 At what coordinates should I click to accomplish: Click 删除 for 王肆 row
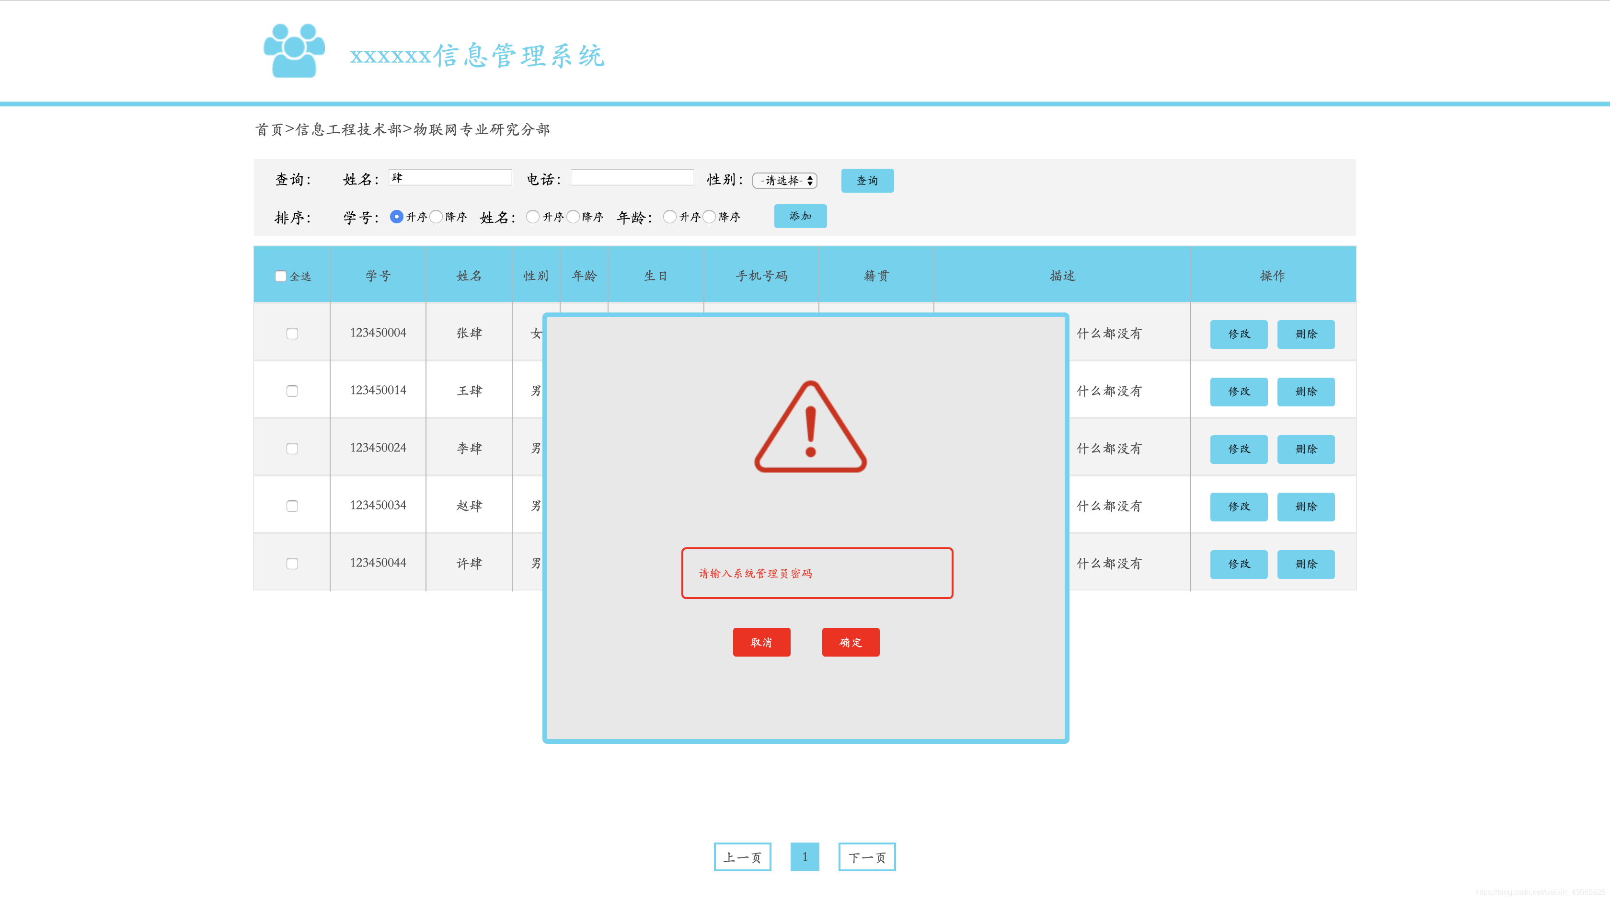pos(1306,392)
